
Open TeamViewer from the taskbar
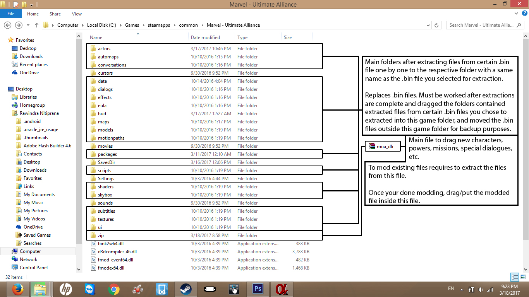pyautogui.click(x=90, y=289)
